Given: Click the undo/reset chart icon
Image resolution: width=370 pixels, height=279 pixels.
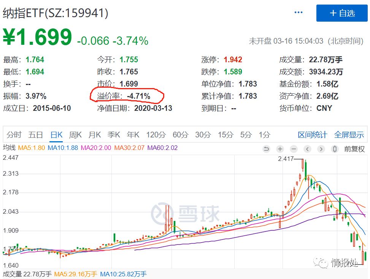Looking at the screenshot, I should click(x=266, y=150).
